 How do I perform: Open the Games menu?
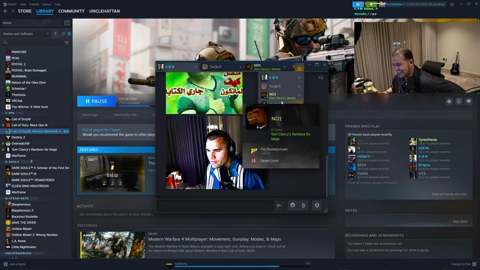tap(46, 4)
